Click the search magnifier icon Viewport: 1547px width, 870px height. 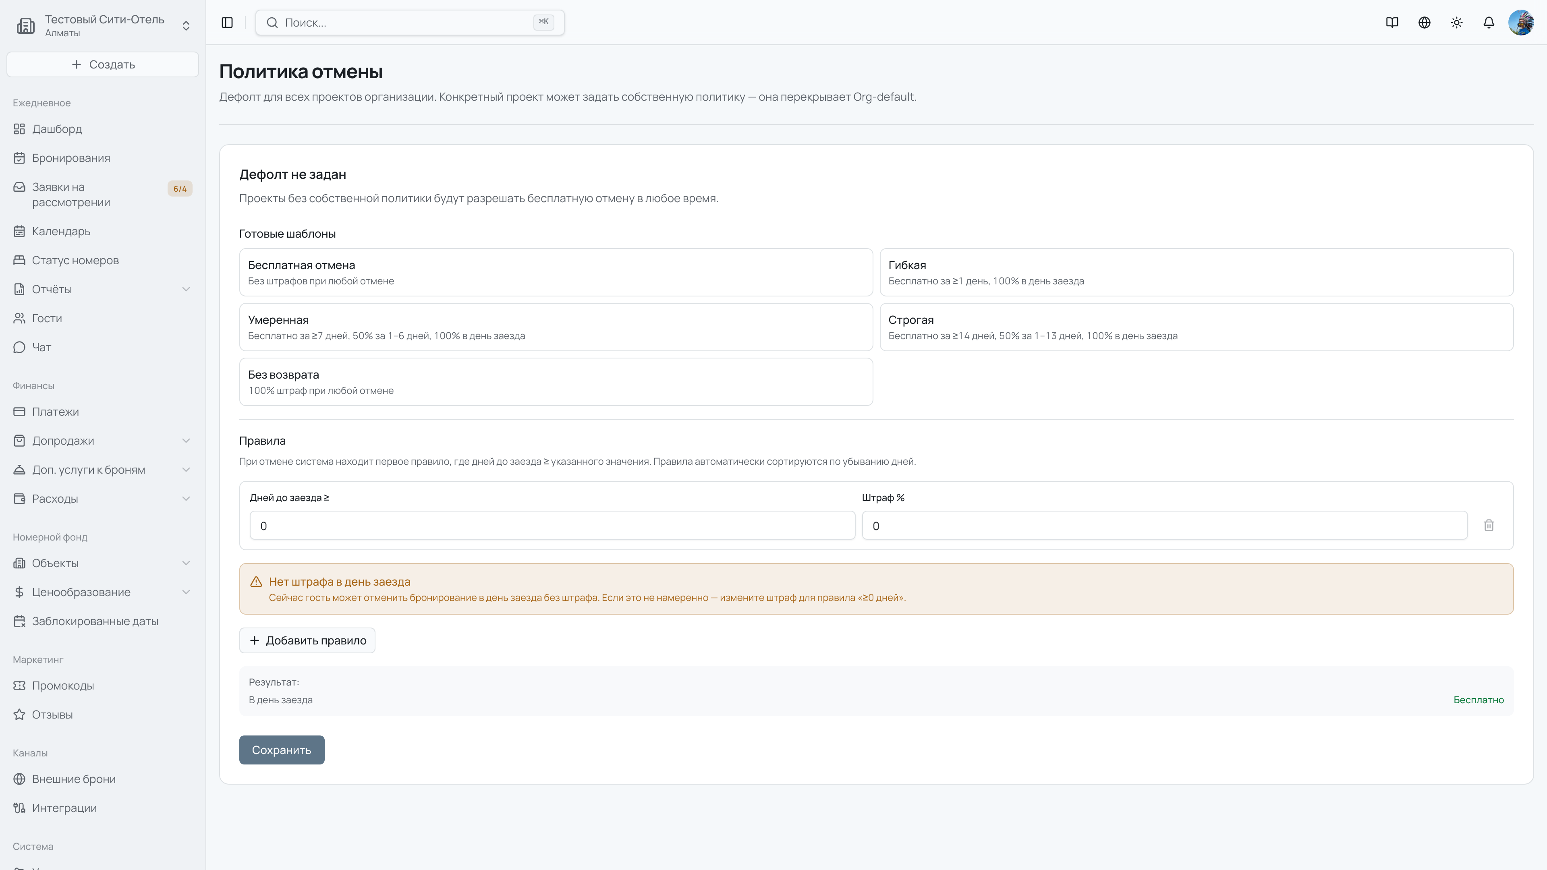click(x=272, y=23)
